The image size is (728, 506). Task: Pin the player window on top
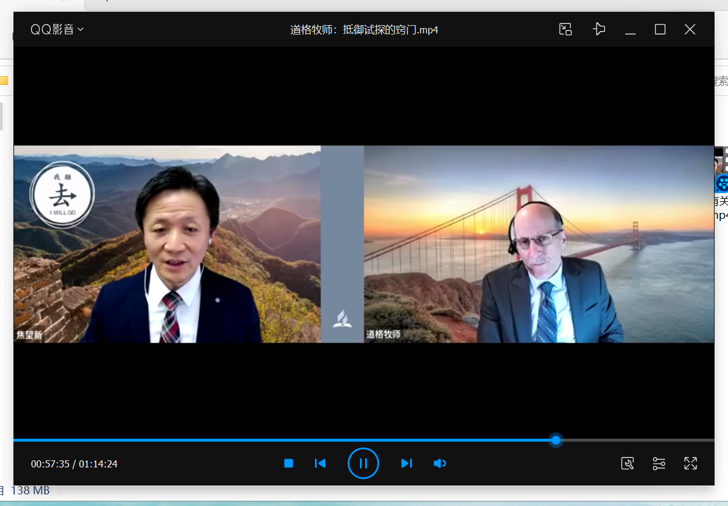point(599,29)
